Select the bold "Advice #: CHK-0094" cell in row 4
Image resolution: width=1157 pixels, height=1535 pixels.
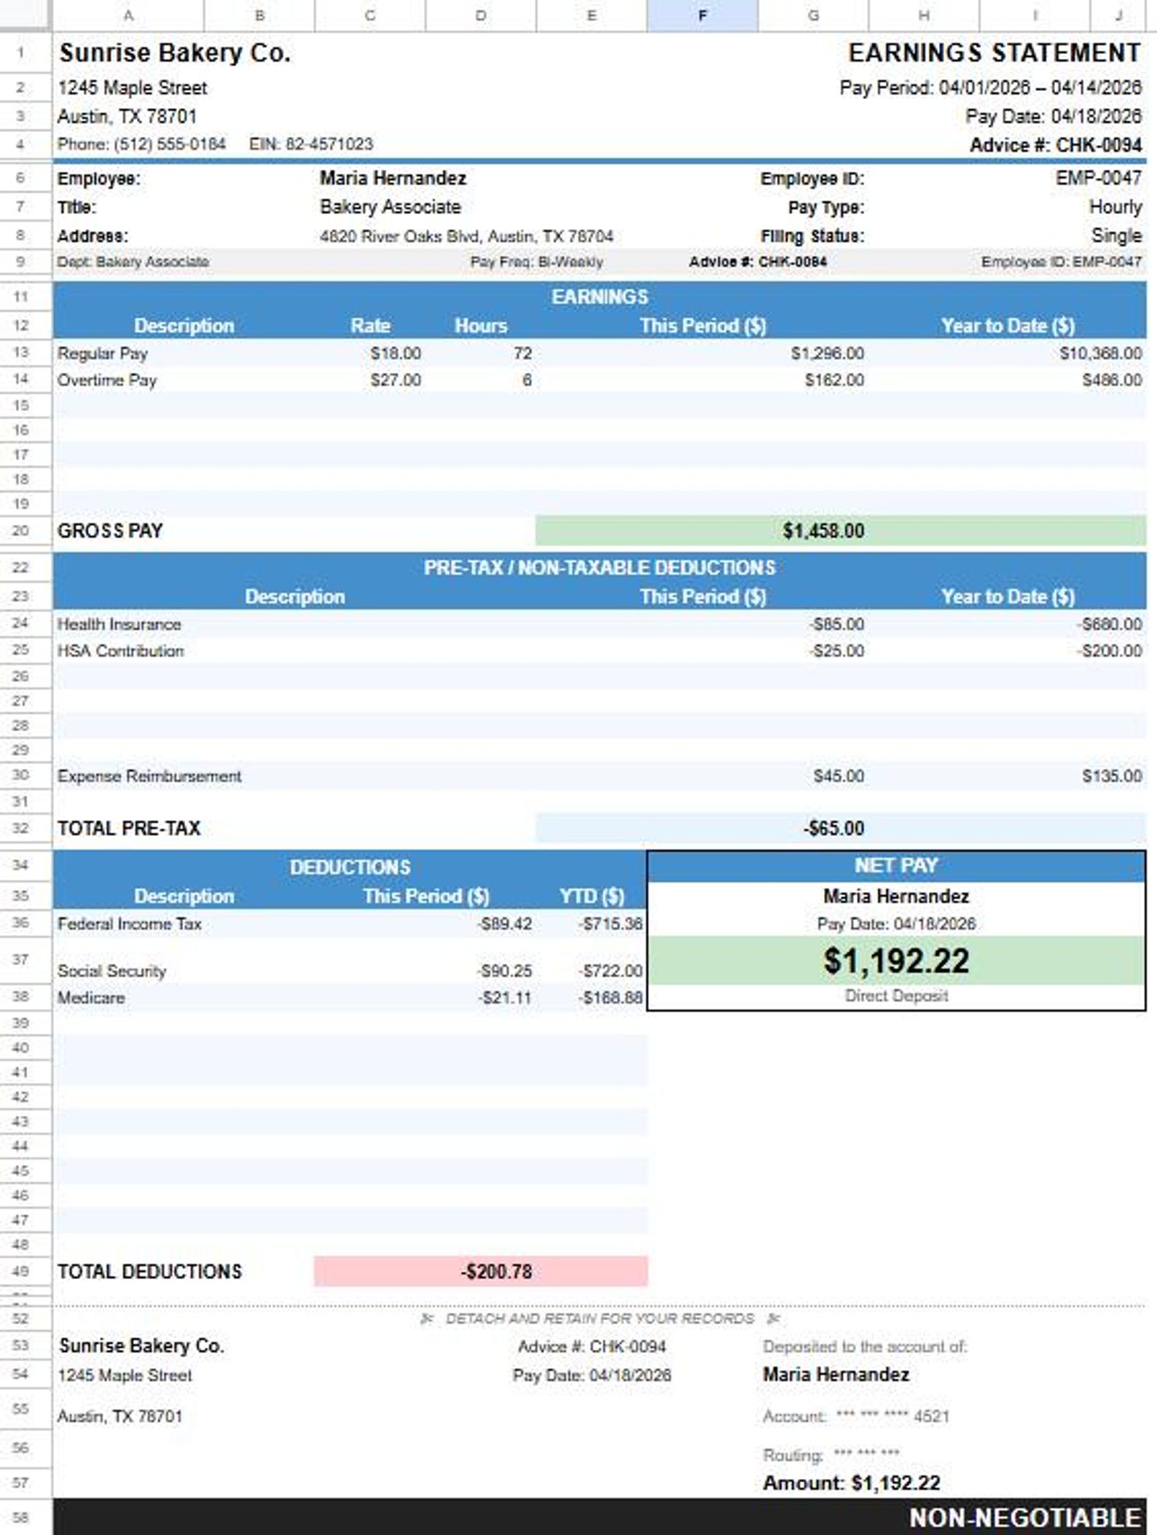tap(1056, 145)
